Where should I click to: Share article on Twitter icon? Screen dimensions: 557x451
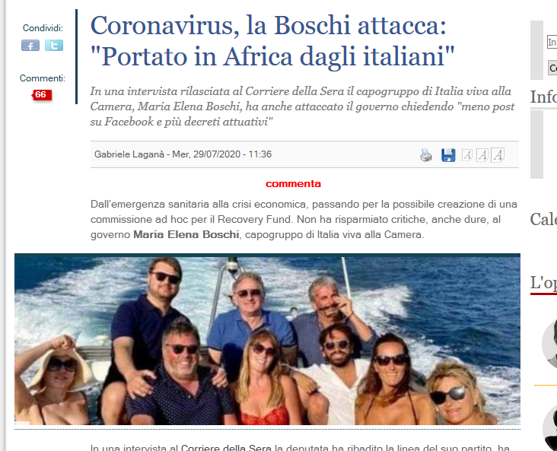coord(54,46)
